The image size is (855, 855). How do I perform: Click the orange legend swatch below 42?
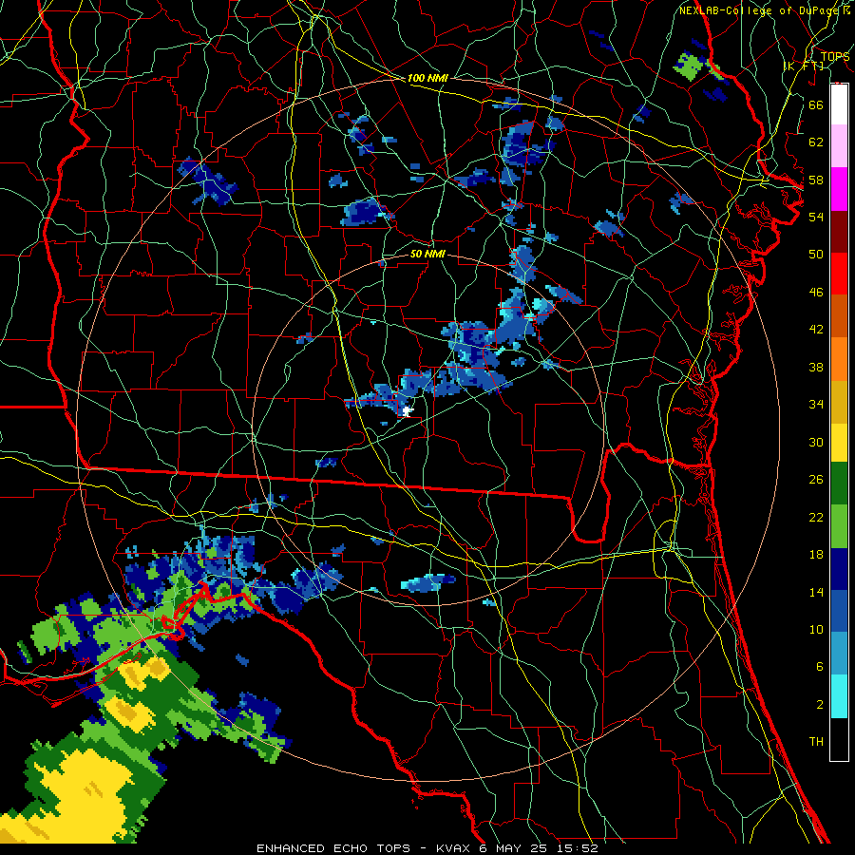coord(839,359)
